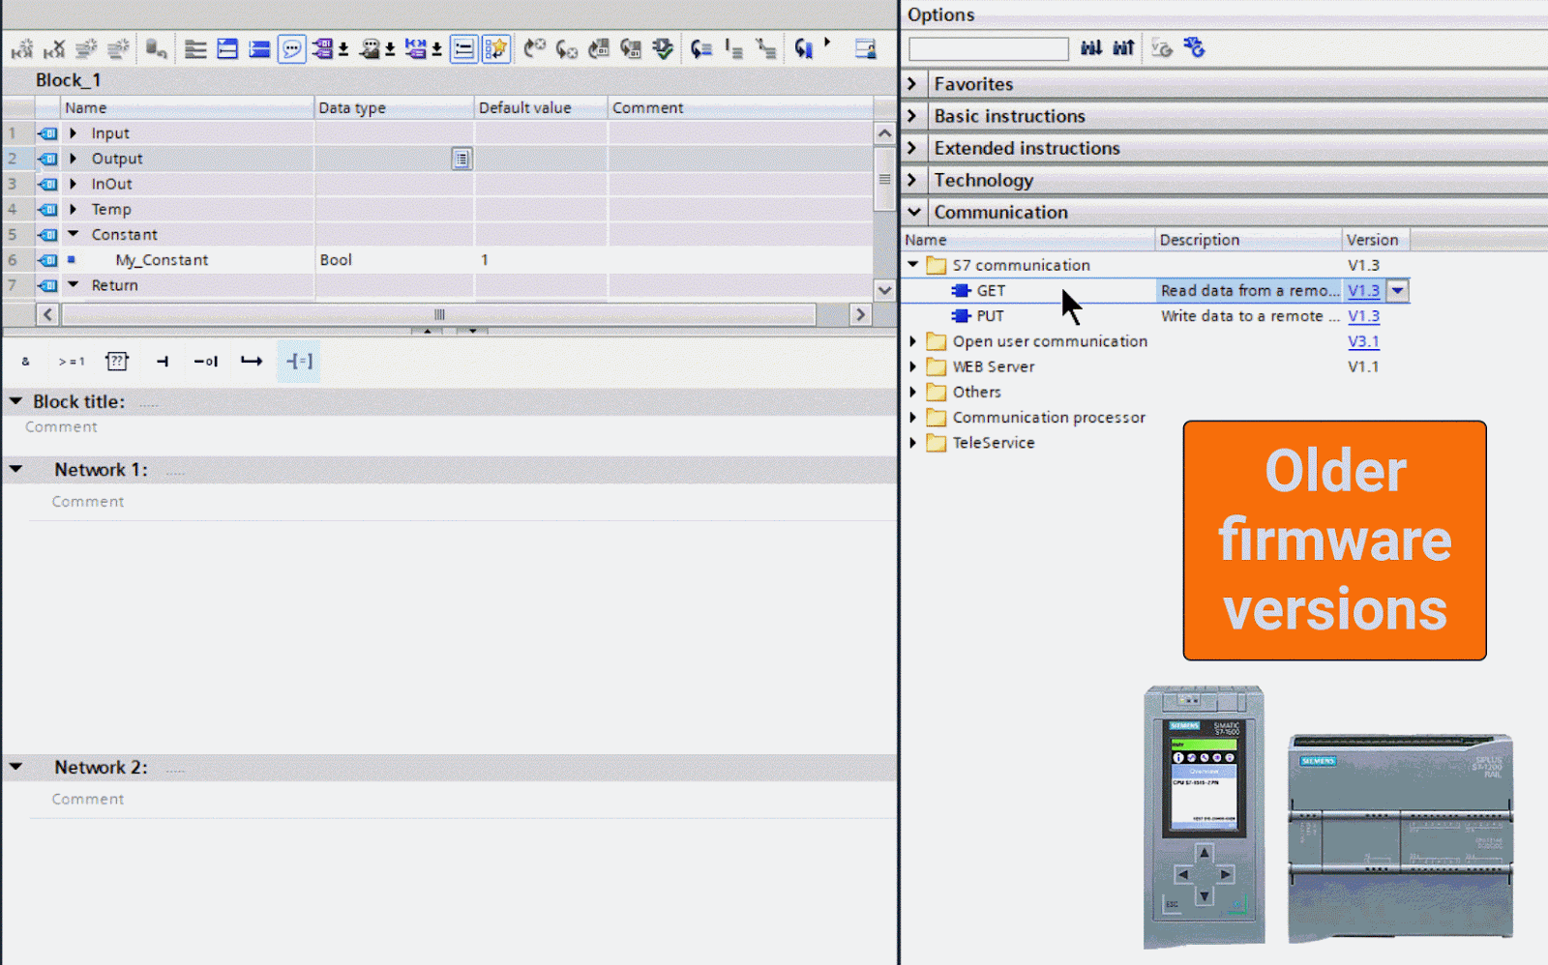
Task: Click the V1.3 version link for PUT
Action: [1363, 316]
